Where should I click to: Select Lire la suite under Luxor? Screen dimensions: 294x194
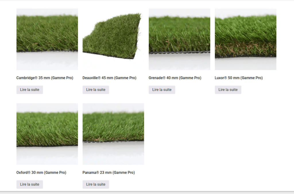(x=228, y=90)
